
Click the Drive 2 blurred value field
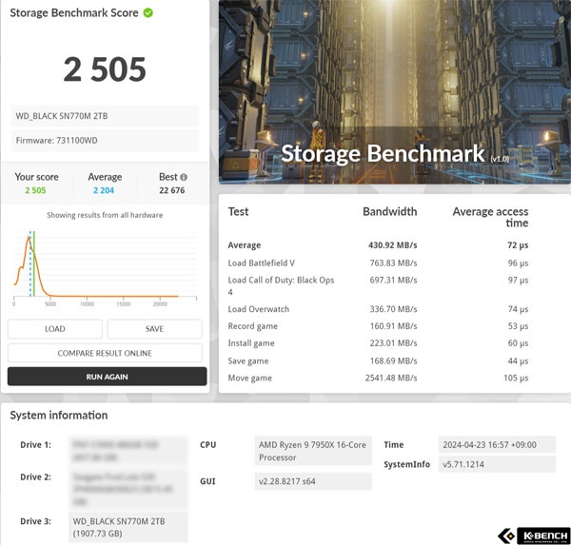pyautogui.click(x=128, y=489)
